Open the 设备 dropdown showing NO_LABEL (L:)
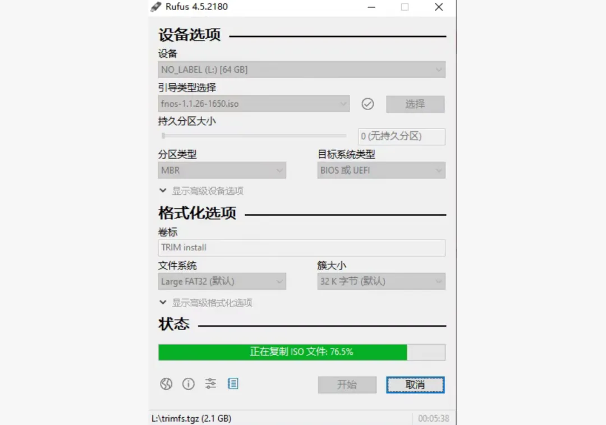 tap(301, 70)
